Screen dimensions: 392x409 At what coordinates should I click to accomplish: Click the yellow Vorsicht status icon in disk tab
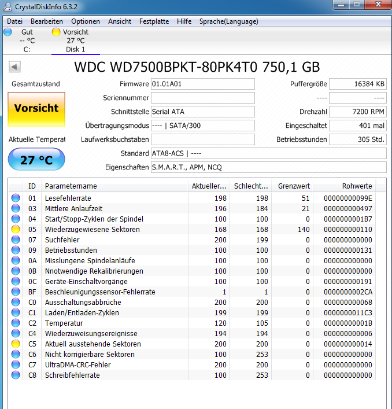(x=56, y=32)
